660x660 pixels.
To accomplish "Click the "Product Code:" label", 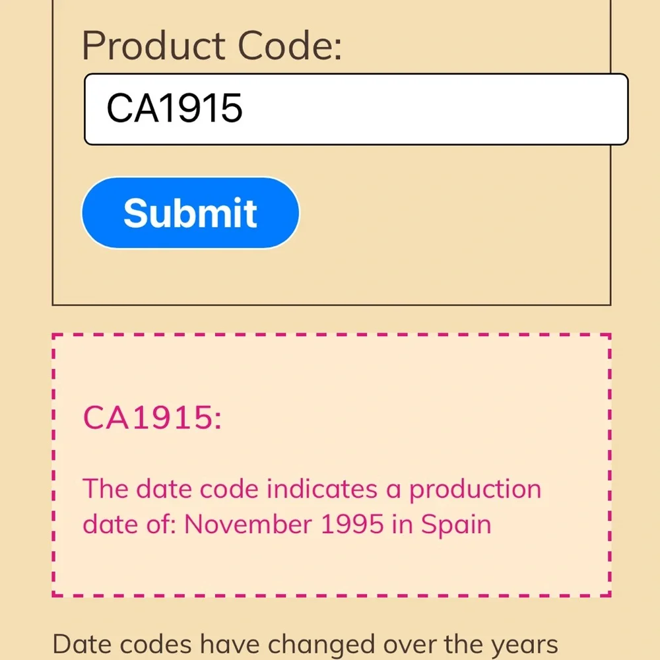I will pos(212,46).
